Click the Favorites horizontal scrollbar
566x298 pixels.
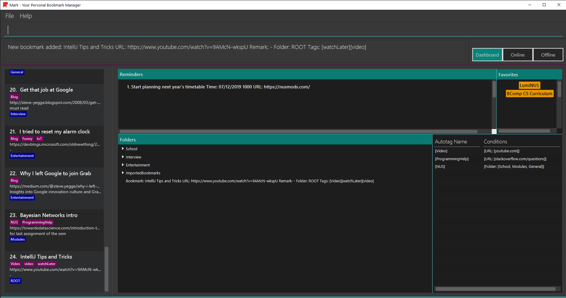[524, 131]
